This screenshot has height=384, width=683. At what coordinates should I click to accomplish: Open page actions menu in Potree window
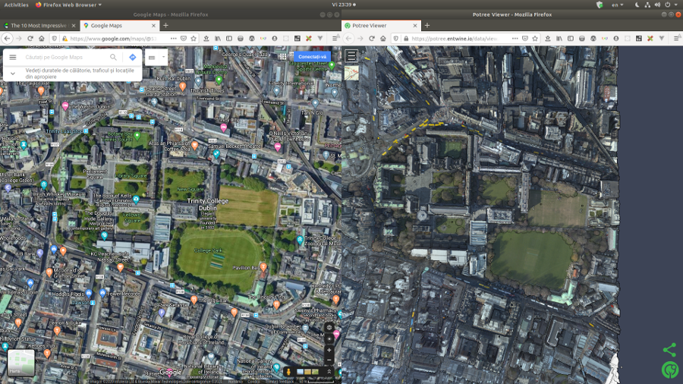[515, 38]
